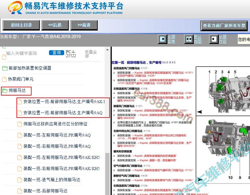The image size is (250, 195).
Task: Follow link 拆卸和安装空气循环风门伺服马达 -V113-
Action: coord(164,170)
